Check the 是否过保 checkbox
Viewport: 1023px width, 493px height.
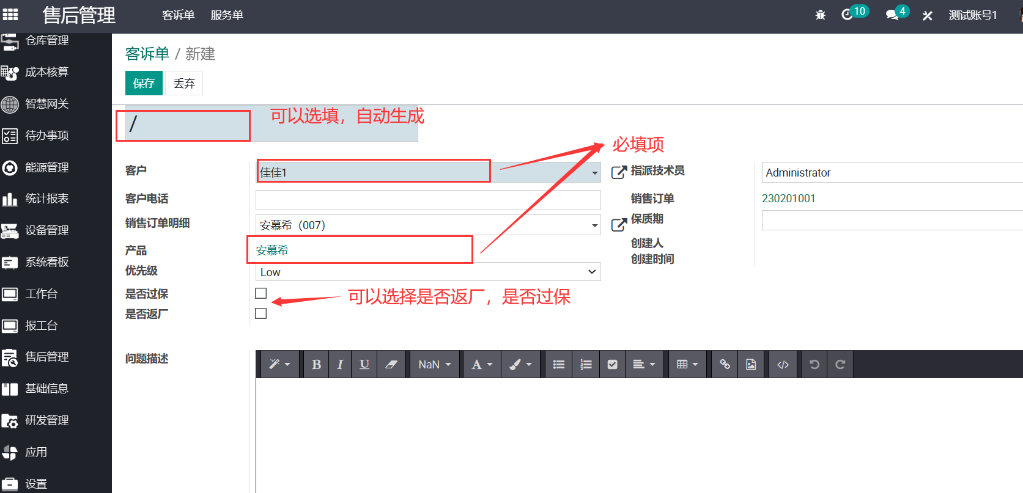coord(261,293)
